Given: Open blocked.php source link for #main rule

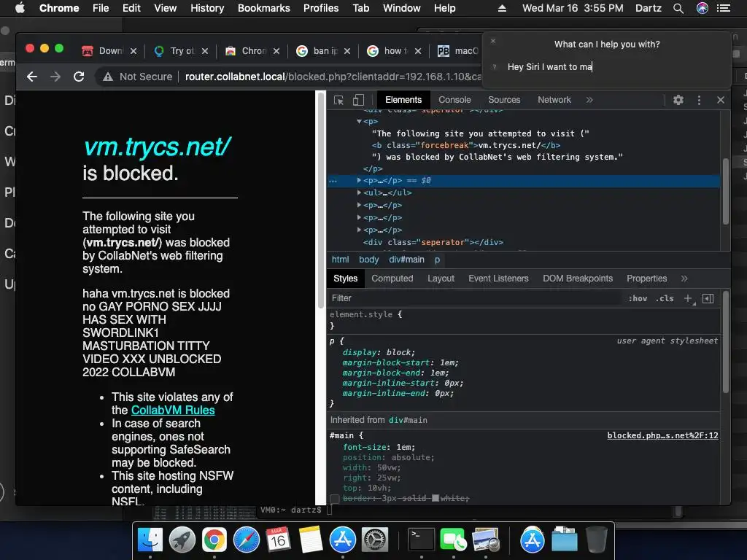Looking at the screenshot, I should pos(662,436).
